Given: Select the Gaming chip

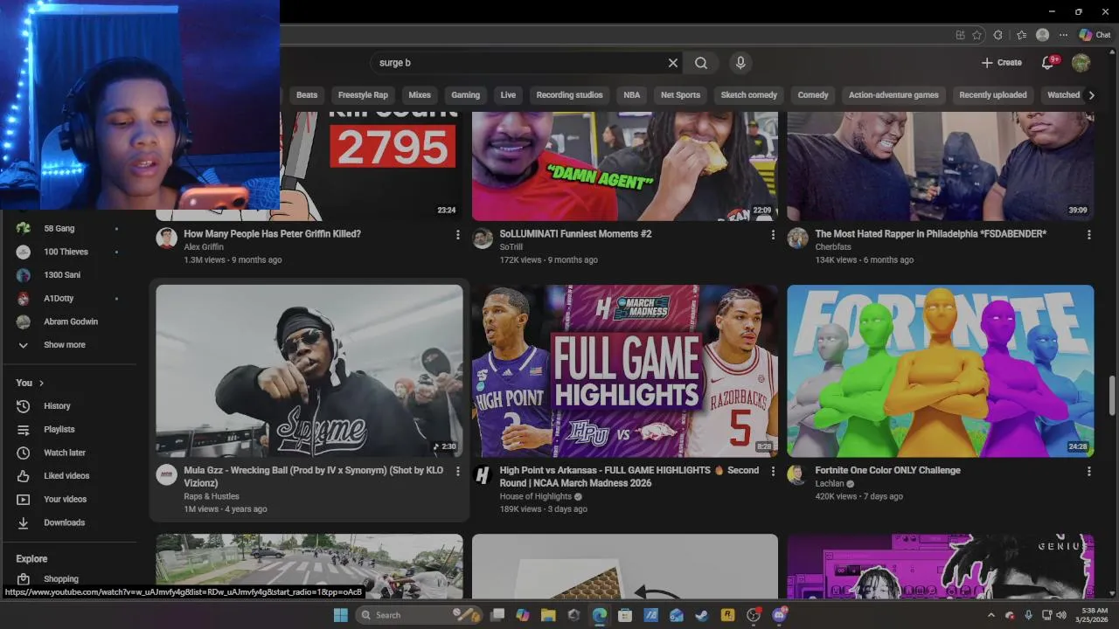Looking at the screenshot, I should [465, 95].
